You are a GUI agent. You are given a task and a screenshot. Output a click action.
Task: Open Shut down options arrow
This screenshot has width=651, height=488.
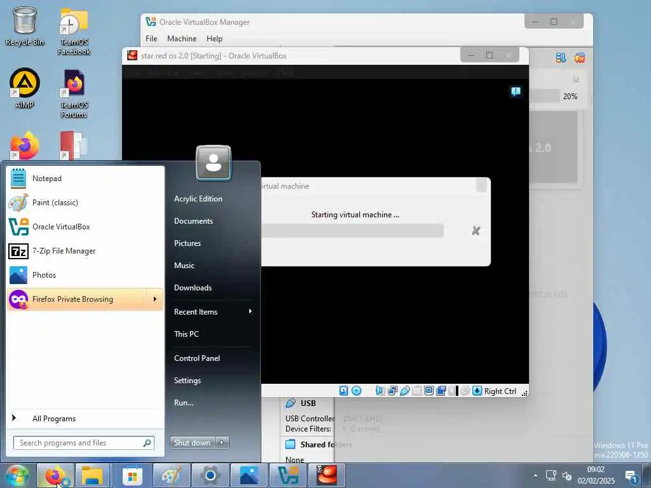[222, 443]
